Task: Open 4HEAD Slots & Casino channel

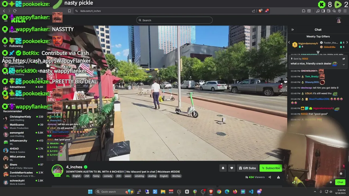Action: (23, 150)
